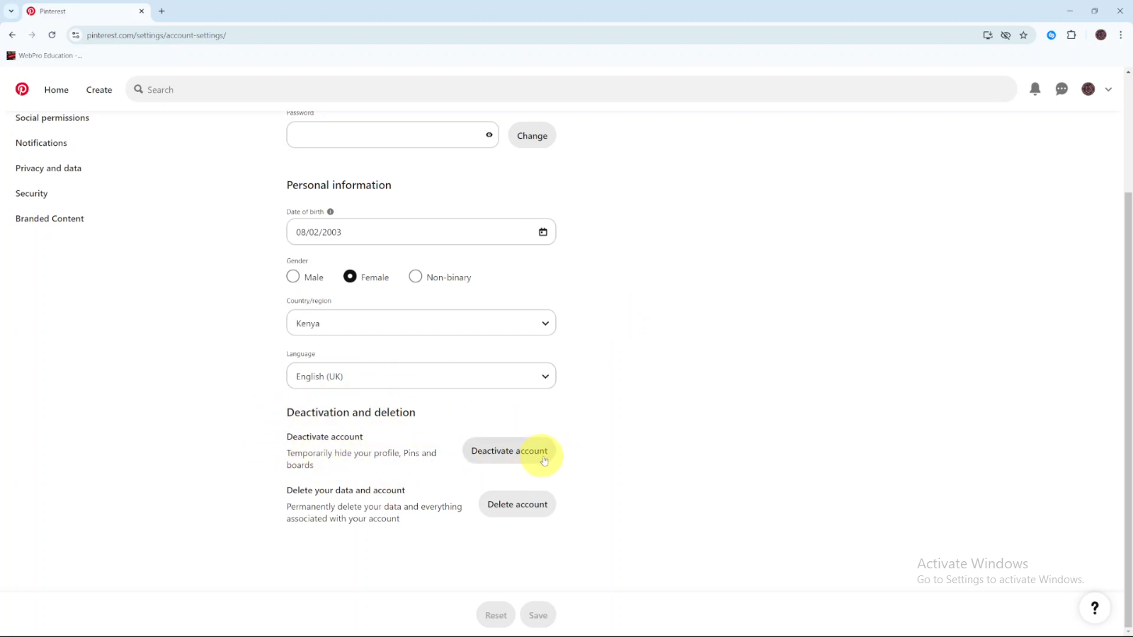Click the page vertical scrollbar
This screenshot has width=1133, height=637.
(x=1128, y=409)
